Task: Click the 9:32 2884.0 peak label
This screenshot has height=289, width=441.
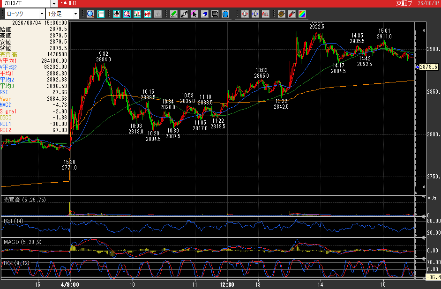Action: pos(104,57)
